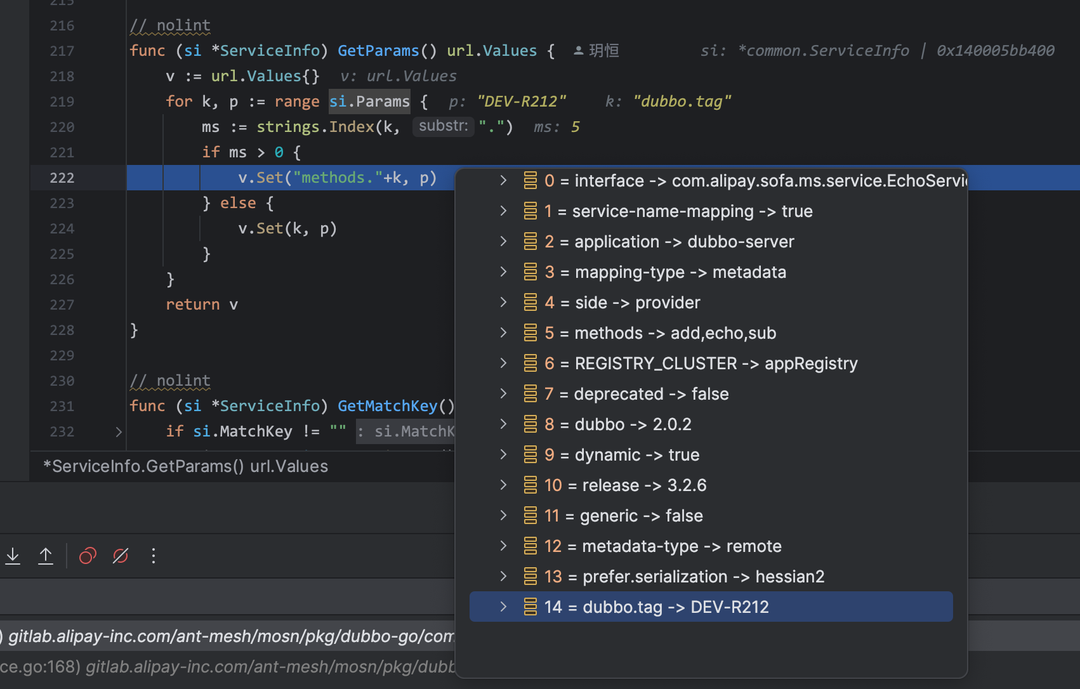Image resolution: width=1080 pixels, height=689 pixels.
Task: Expand entry 4 side provider
Action: 503,303
